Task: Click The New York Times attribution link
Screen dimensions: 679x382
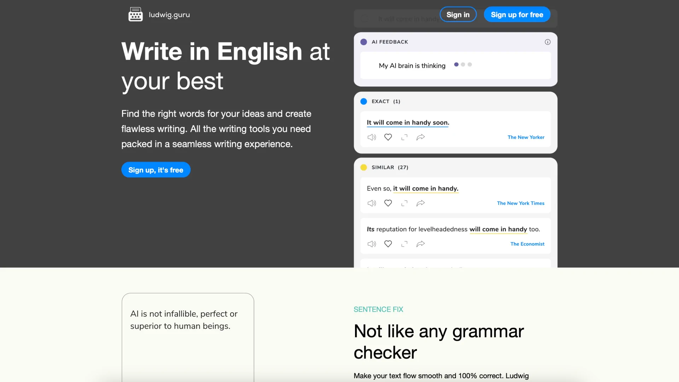Action: 521,203
